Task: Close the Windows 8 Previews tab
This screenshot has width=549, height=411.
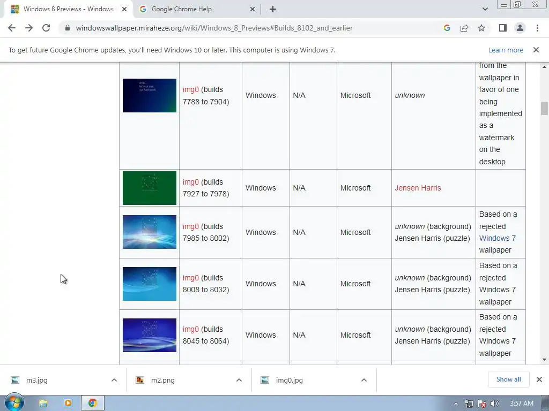Action: (124, 9)
